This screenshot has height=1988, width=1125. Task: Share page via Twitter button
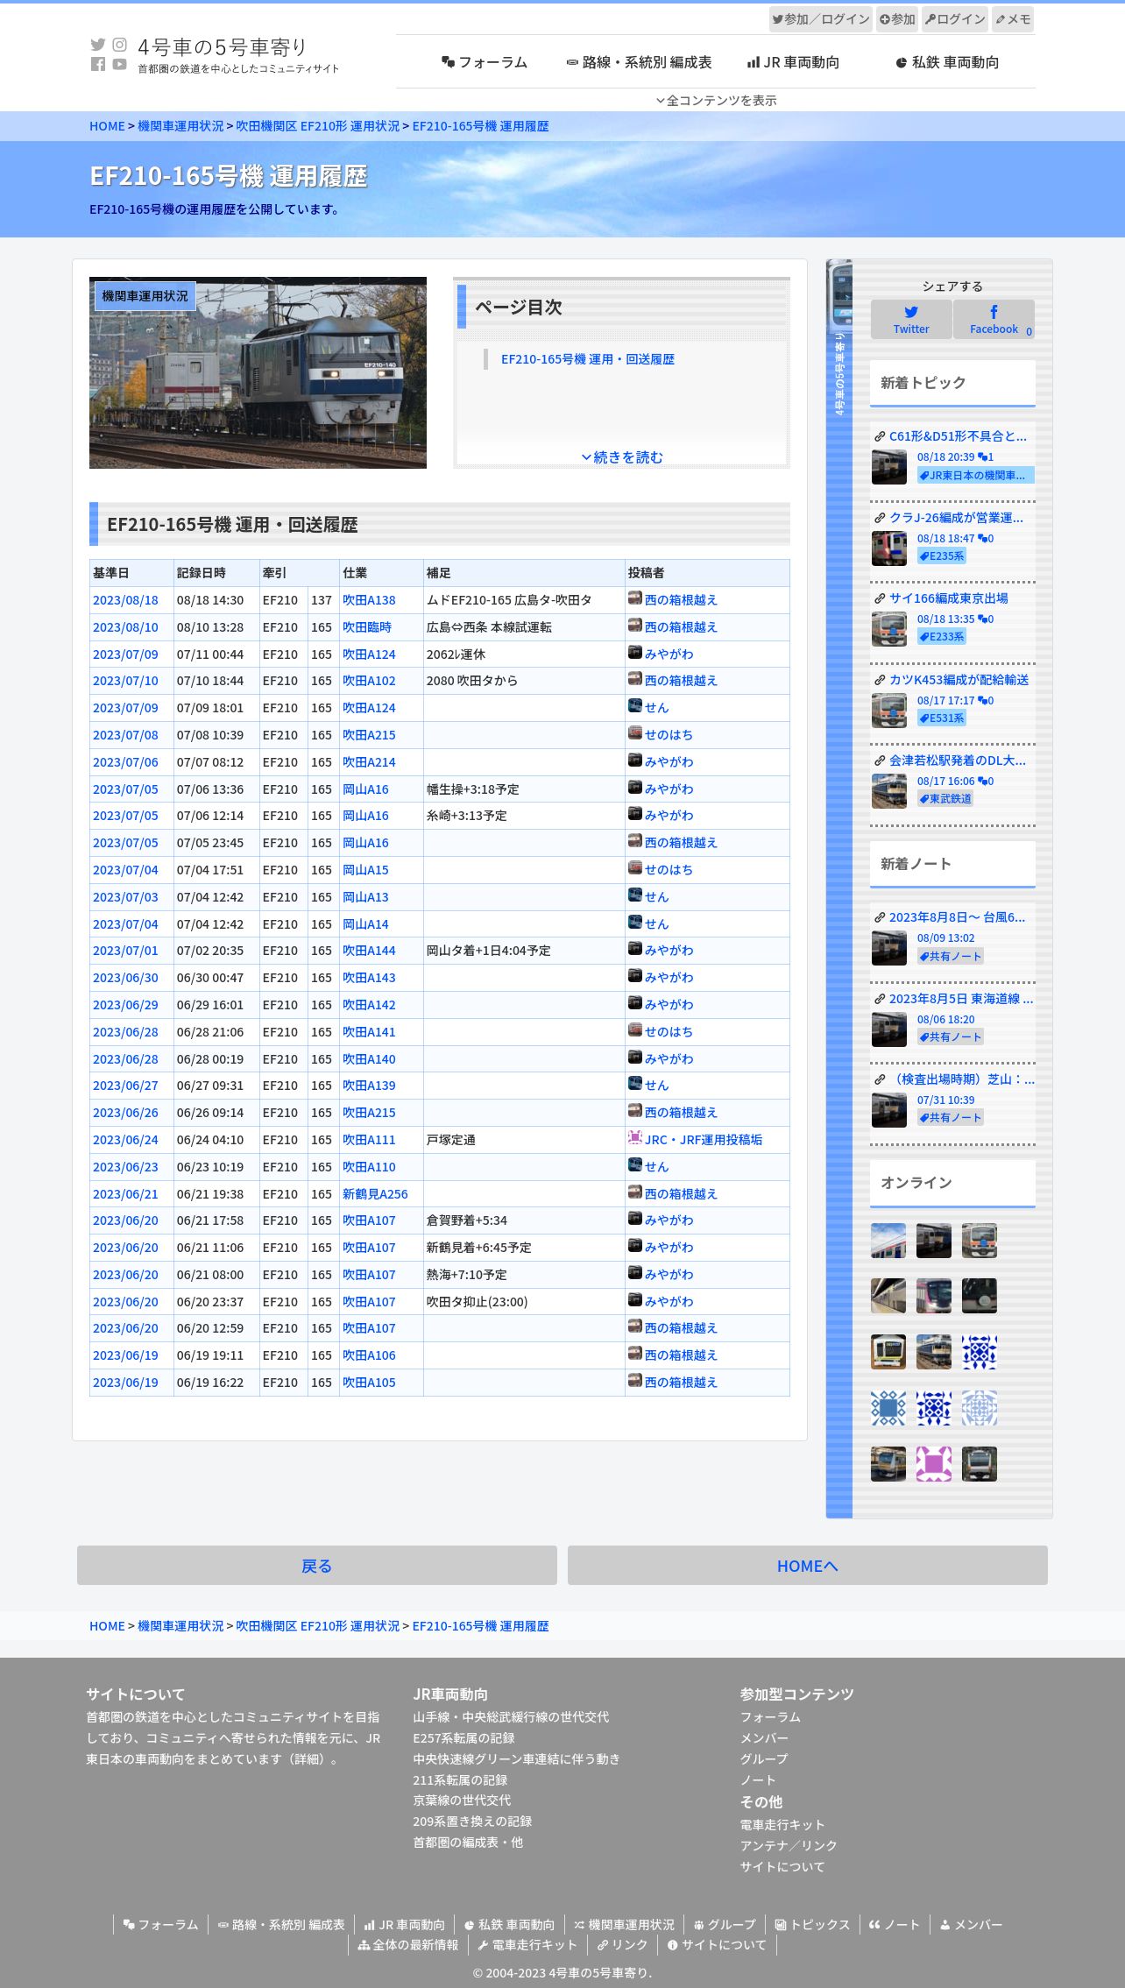[911, 319]
